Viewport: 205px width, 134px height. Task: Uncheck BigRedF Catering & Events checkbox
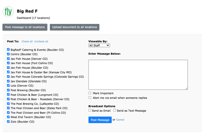pos(8,49)
